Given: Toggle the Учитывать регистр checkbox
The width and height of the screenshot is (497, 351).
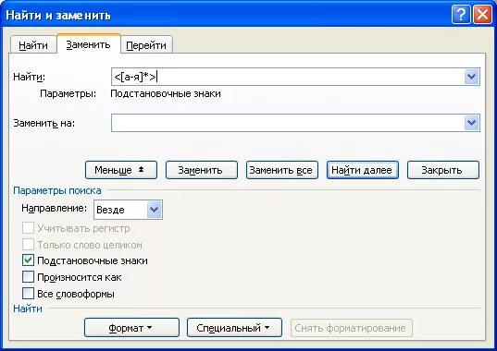Looking at the screenshot, I should point(28,227).
